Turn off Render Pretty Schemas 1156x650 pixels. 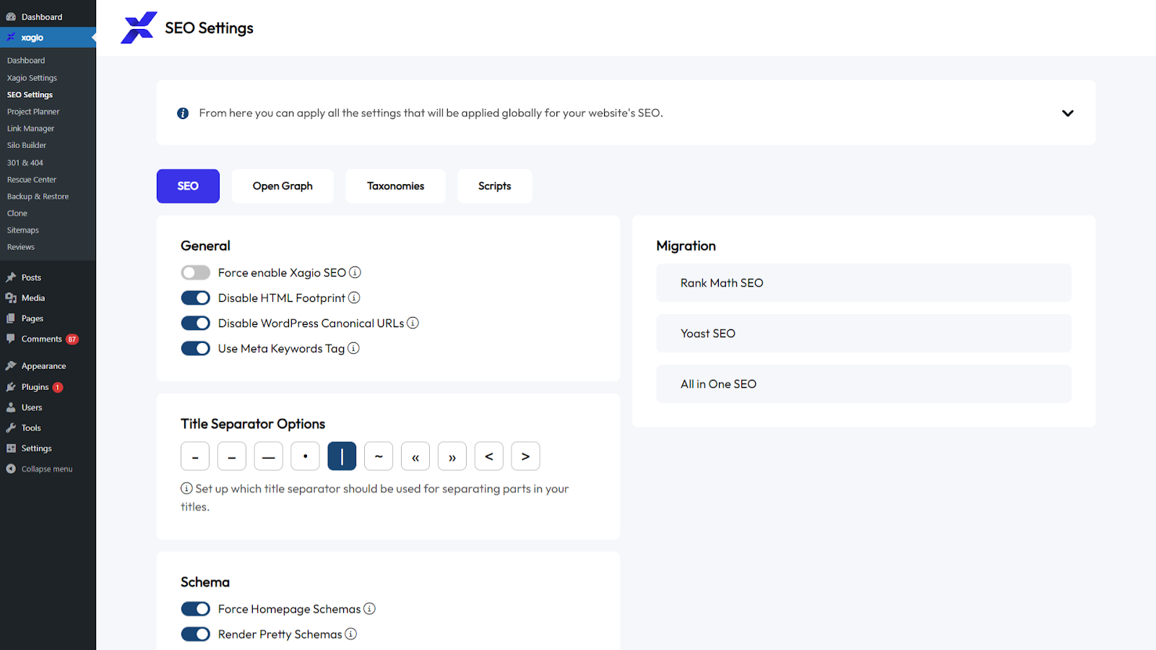(195, 634)
